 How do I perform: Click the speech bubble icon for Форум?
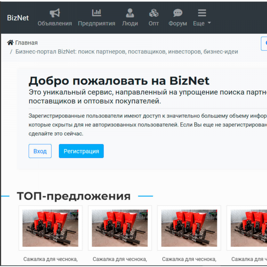point(178,13)
